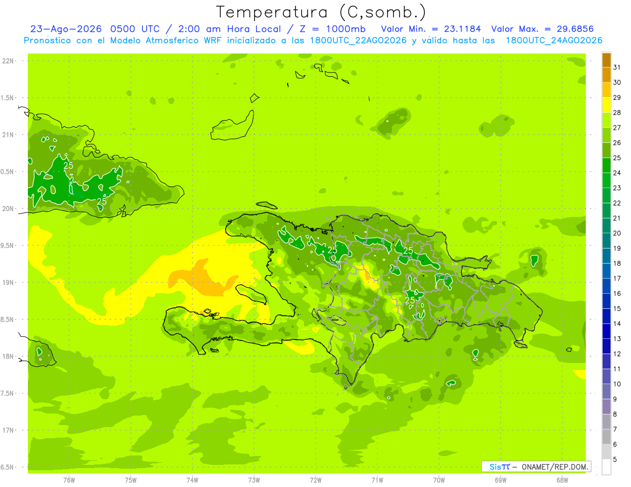Screen dimensions: 631x487
Task: Click the '70W' longitude label
Action: coord(439,480)
